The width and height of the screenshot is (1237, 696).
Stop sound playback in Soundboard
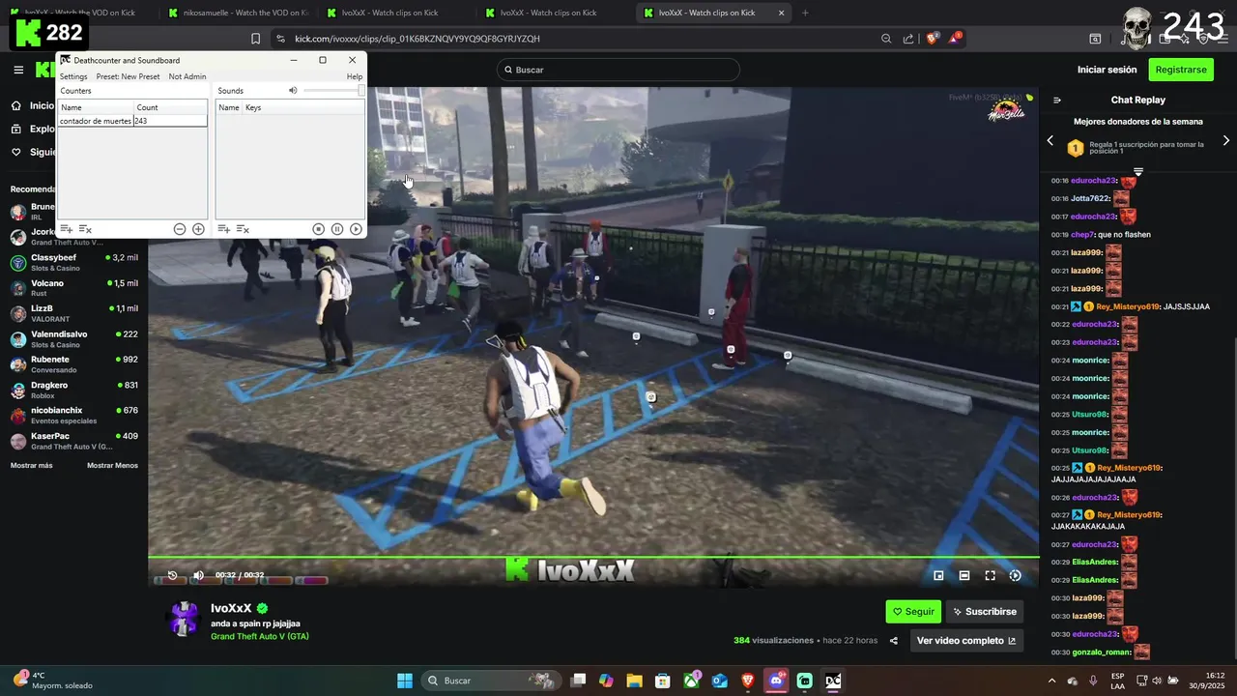(x=318, y=229)
